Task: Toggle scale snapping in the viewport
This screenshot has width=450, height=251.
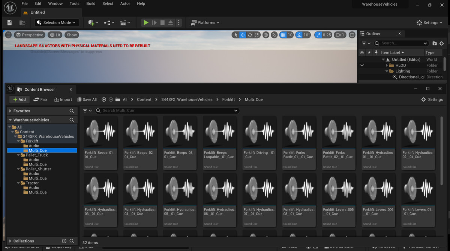Action: pos(318,35)
